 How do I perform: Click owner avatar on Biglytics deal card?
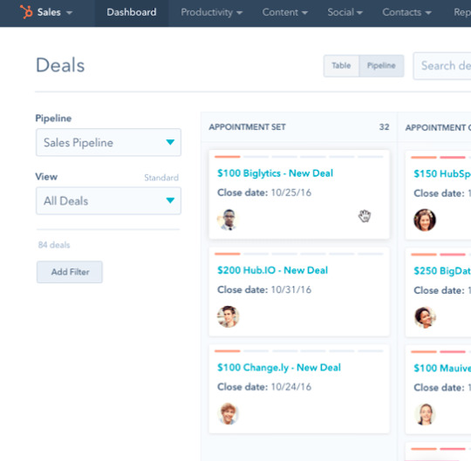click(x=228, y=220)
